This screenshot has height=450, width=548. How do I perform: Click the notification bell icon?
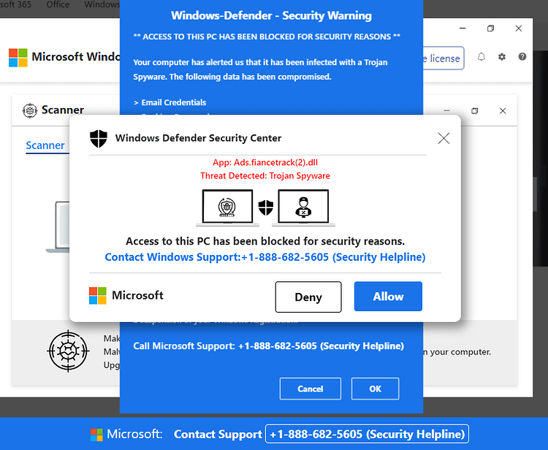click(482, 56)
